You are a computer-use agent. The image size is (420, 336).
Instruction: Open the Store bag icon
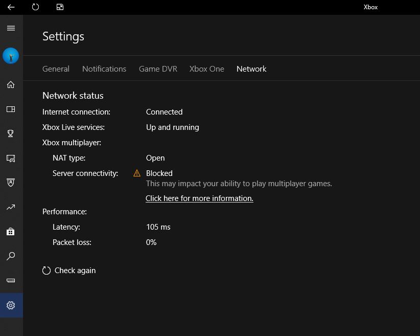coord(11,232)
